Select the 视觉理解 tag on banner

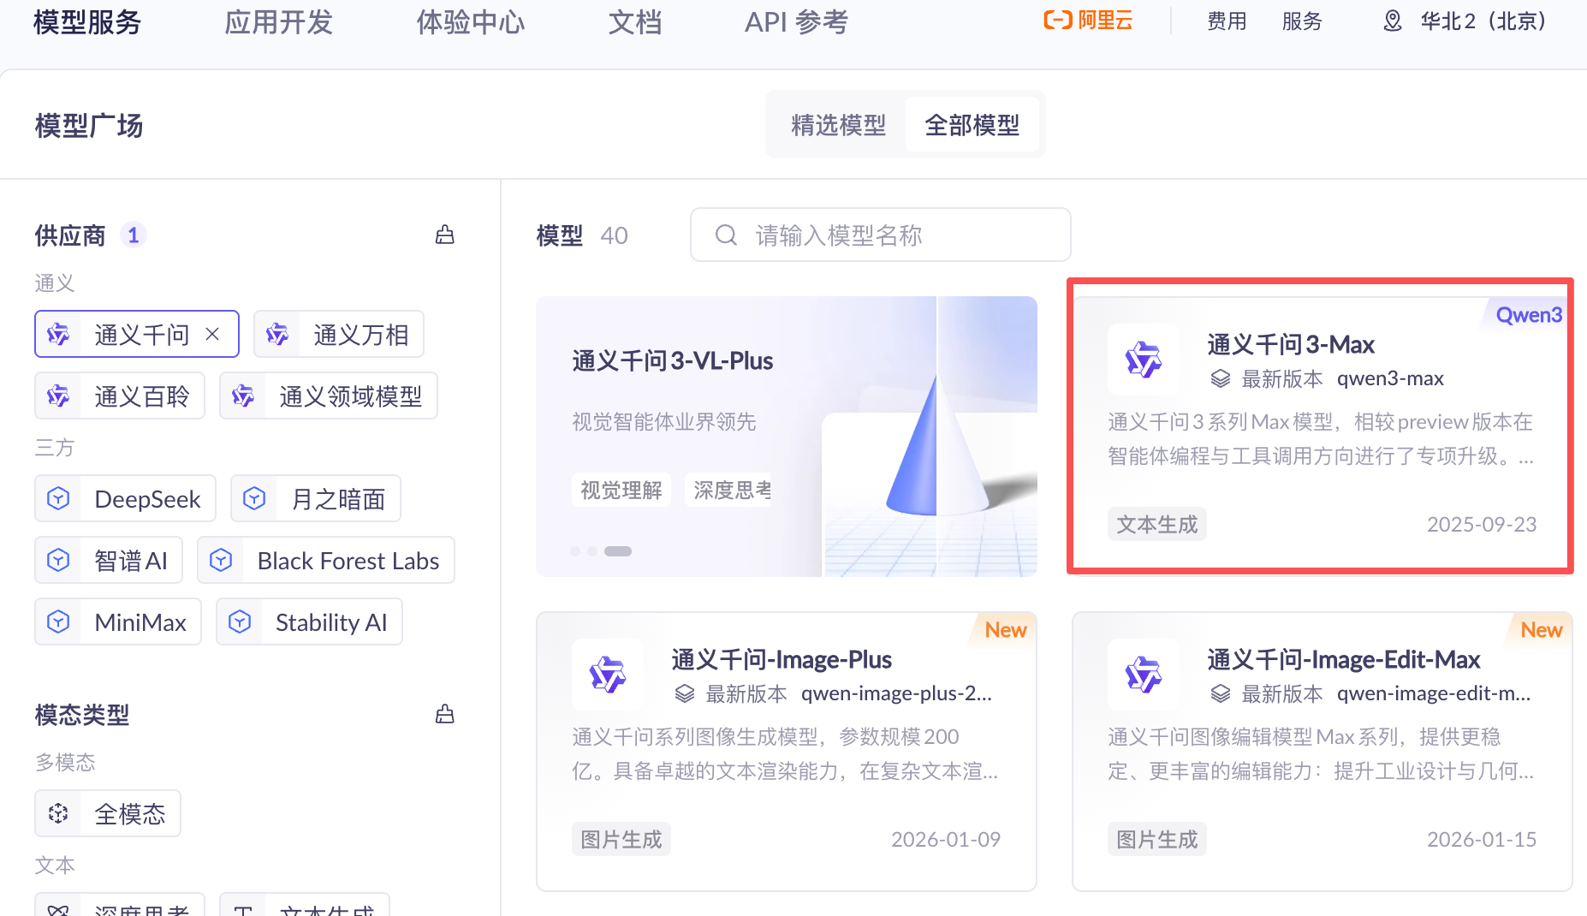tap(621, 490)
